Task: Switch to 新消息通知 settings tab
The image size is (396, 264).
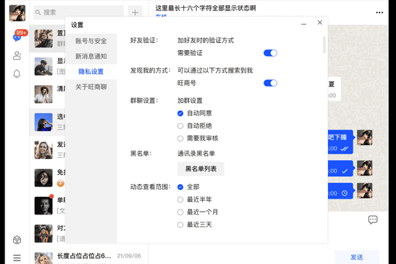Action: pos(91,56)
